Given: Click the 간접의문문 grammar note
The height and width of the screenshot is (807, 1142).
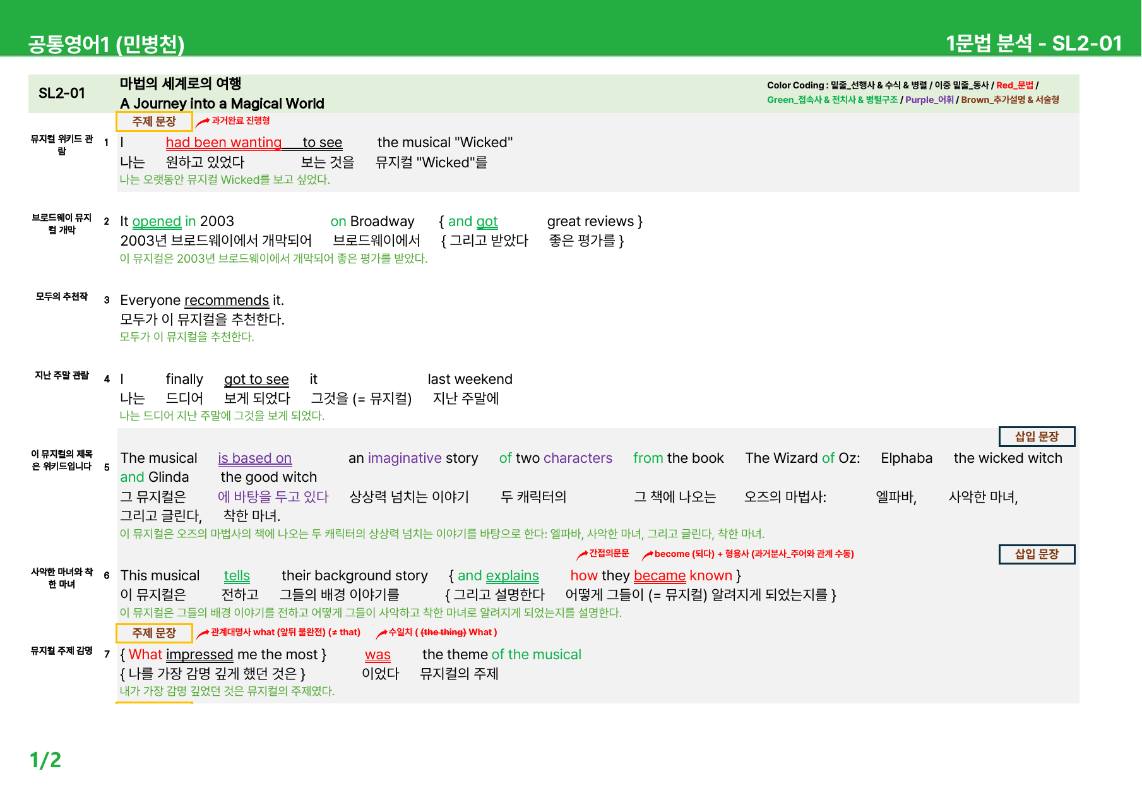Looking at the screenshot, I should pyautogui.click(x=609, y=554).
